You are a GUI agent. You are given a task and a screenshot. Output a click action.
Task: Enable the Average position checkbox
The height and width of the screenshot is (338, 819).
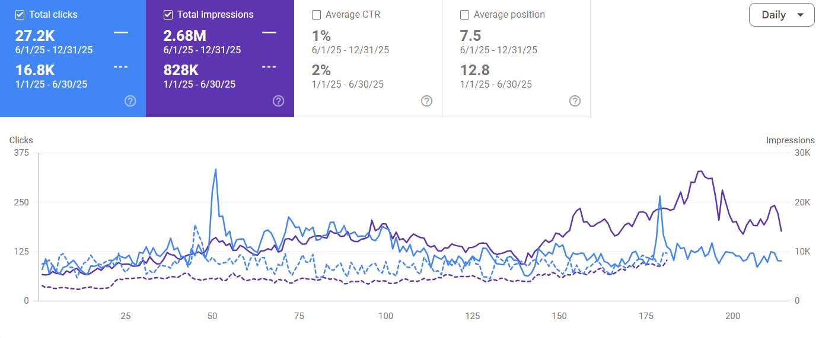pyautogui.click(x=465, y=15)
